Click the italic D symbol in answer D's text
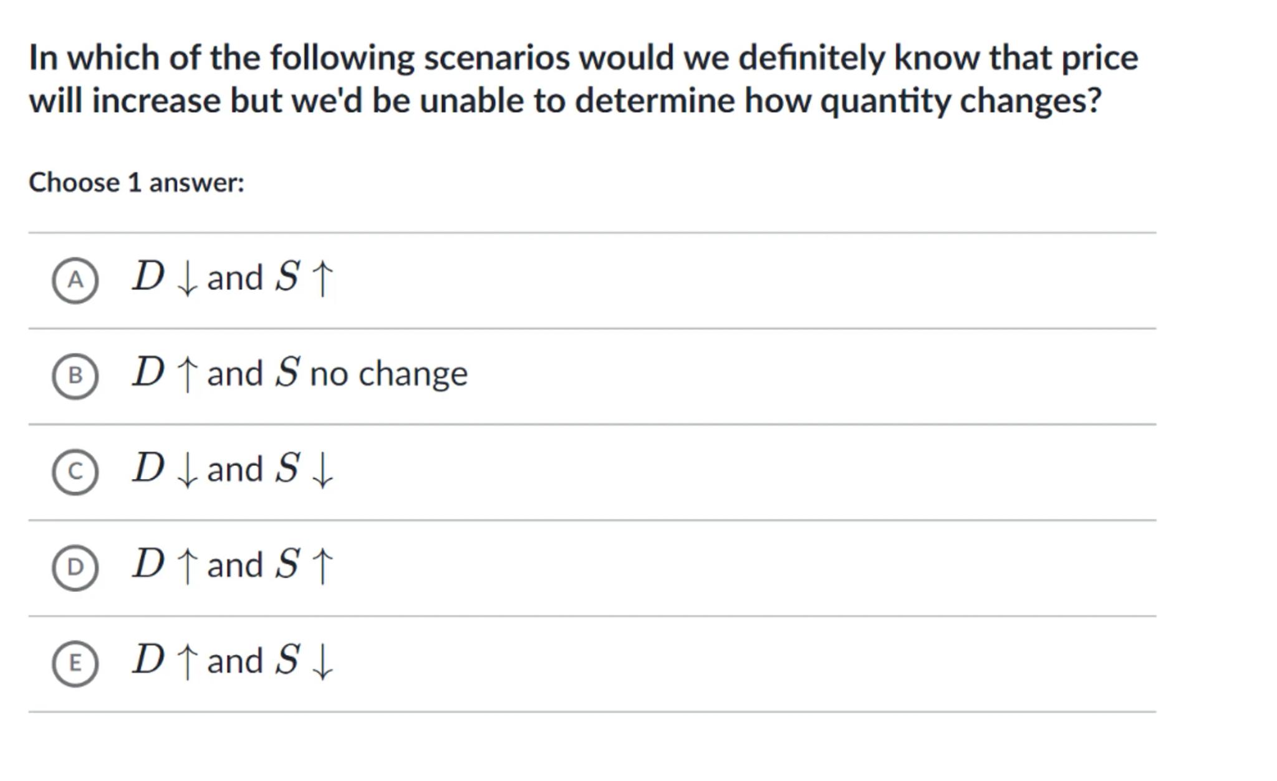 (x=148, y=564)
